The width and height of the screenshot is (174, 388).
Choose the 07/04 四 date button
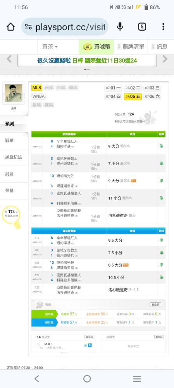(x=113, y=97)
